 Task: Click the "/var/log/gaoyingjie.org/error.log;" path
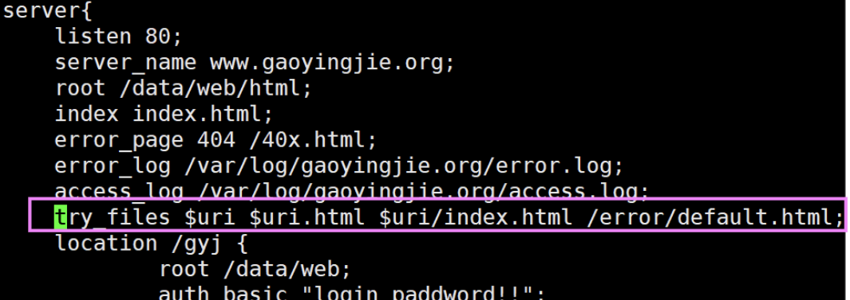[405, 167]
